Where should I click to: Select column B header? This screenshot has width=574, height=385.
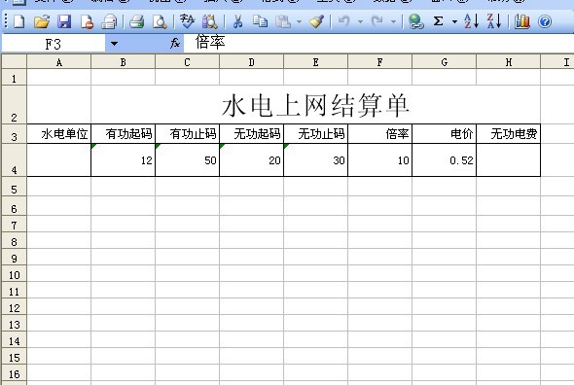[123, 62]
